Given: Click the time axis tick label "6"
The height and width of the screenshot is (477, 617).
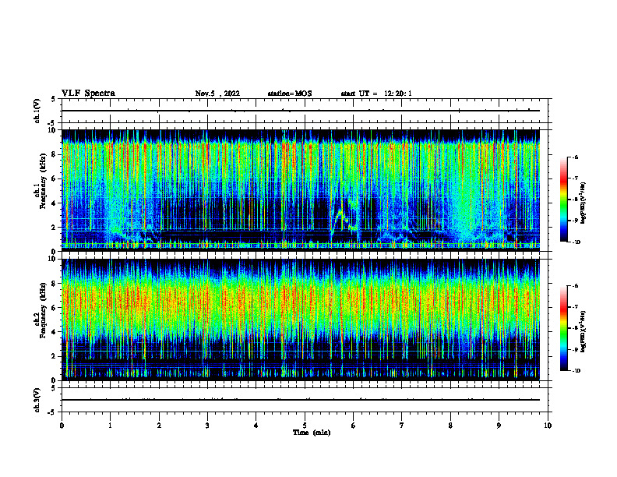Looking at the screenshot, I should tap(354, 426).
